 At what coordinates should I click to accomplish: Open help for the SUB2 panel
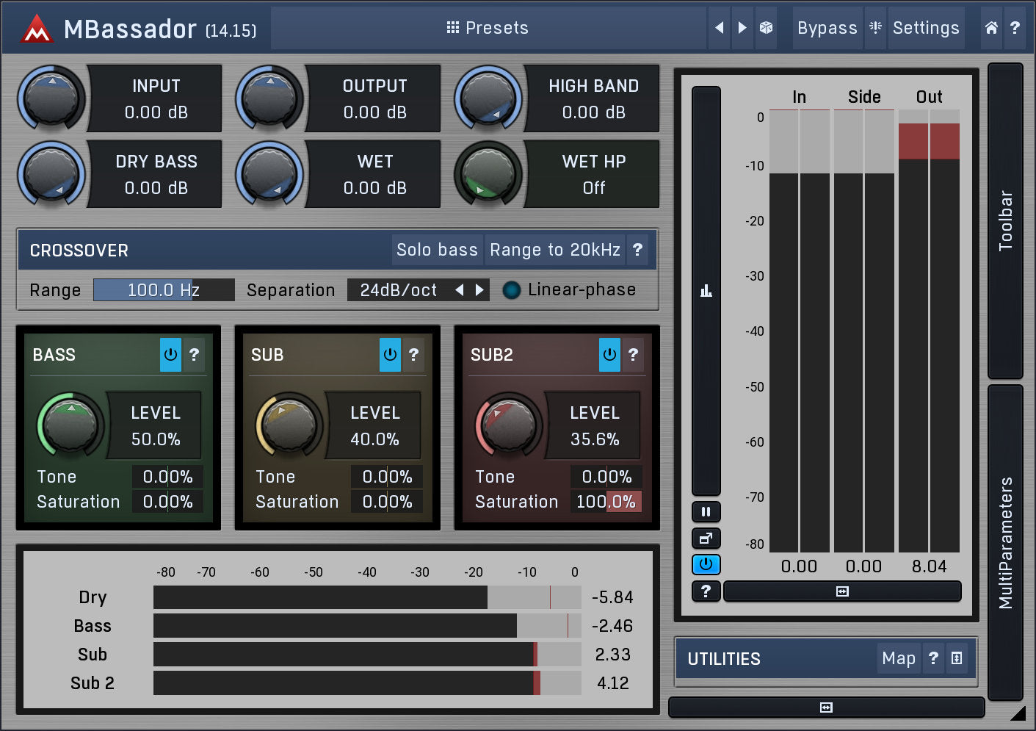(633, 355)
